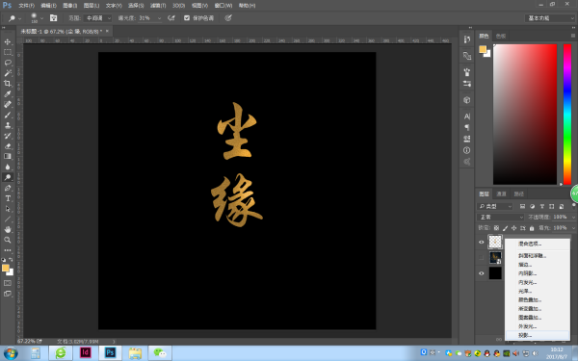
Task: Toggle the Protect Tones checkbox
Action: pyautogui.click(x=187, y=17)
